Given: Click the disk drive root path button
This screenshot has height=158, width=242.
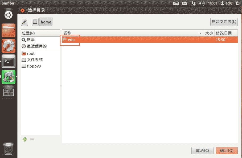Looking at the screenshot, I should coord(35,22).
